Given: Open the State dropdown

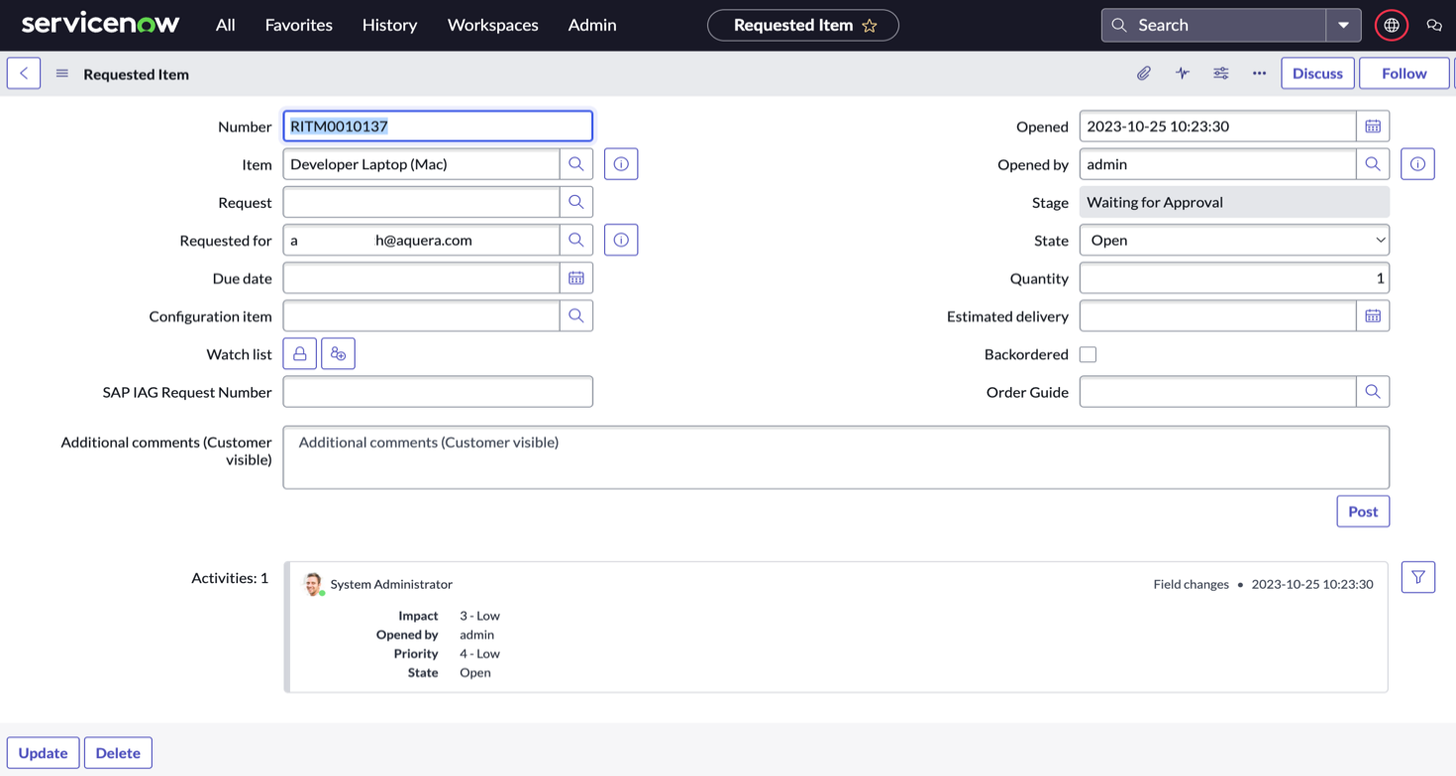Looking at the screenshot, I should pyautogui.click(x=1234, y=240).
